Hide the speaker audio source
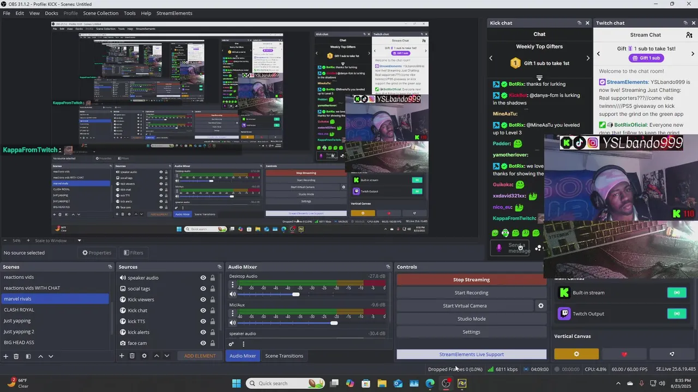 (x=203, y=278)
